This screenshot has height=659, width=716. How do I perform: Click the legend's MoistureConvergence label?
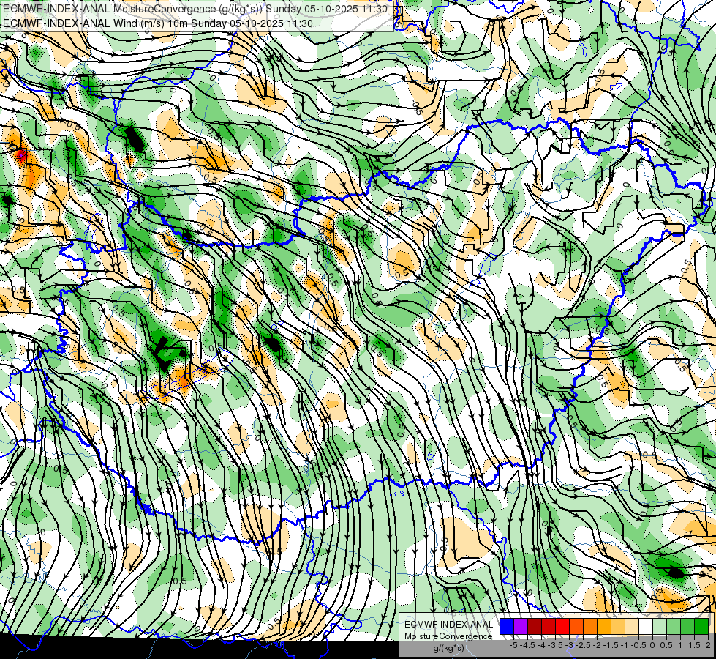tap(448, 636)
